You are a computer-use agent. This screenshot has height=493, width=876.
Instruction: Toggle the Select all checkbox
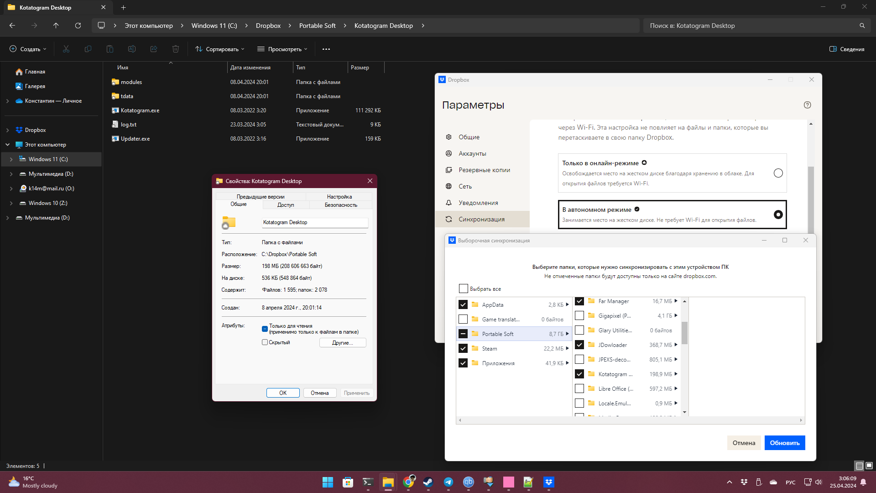(464, 288)
